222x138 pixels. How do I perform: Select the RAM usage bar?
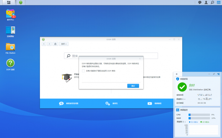(x=199, y=118)
